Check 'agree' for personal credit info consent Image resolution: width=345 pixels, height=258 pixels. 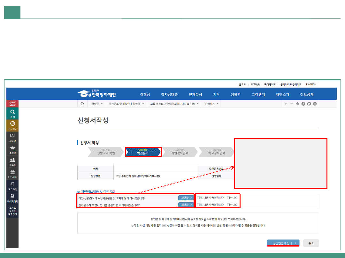pyautogui.click(x=198, y=198)
